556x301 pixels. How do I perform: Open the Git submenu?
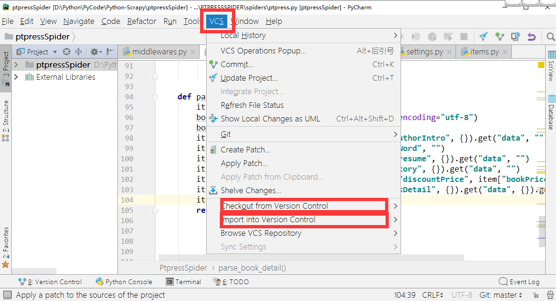pos(303,134)
